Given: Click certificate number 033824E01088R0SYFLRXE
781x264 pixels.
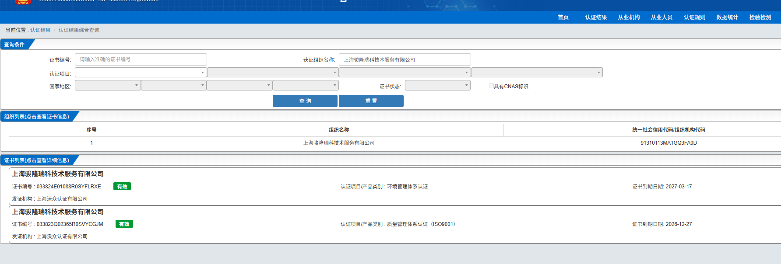Looking at the screenshot, I should pos(69,187).
